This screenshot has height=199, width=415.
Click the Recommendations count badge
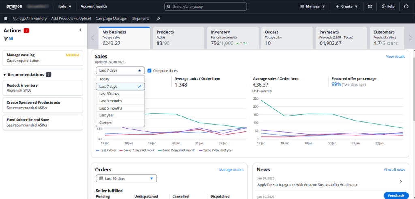click(x=49, y=75)
